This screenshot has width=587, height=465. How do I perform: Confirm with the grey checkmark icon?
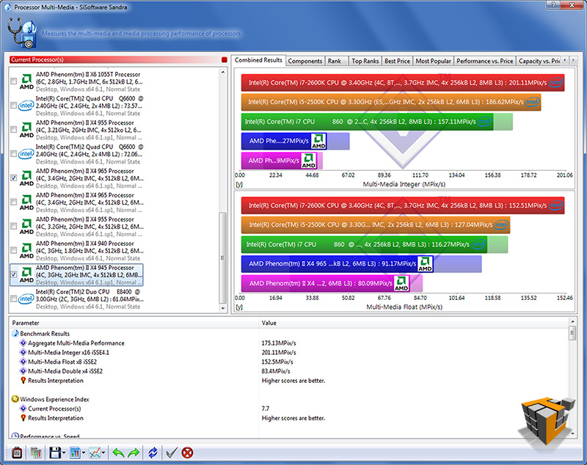coord(172,453)
